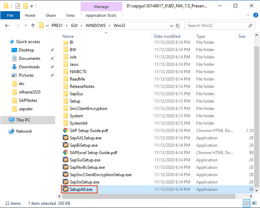This screenshot has width=260, height=208.
Task: Select Network in navigation pane
Action: click(x=24, y=131)
